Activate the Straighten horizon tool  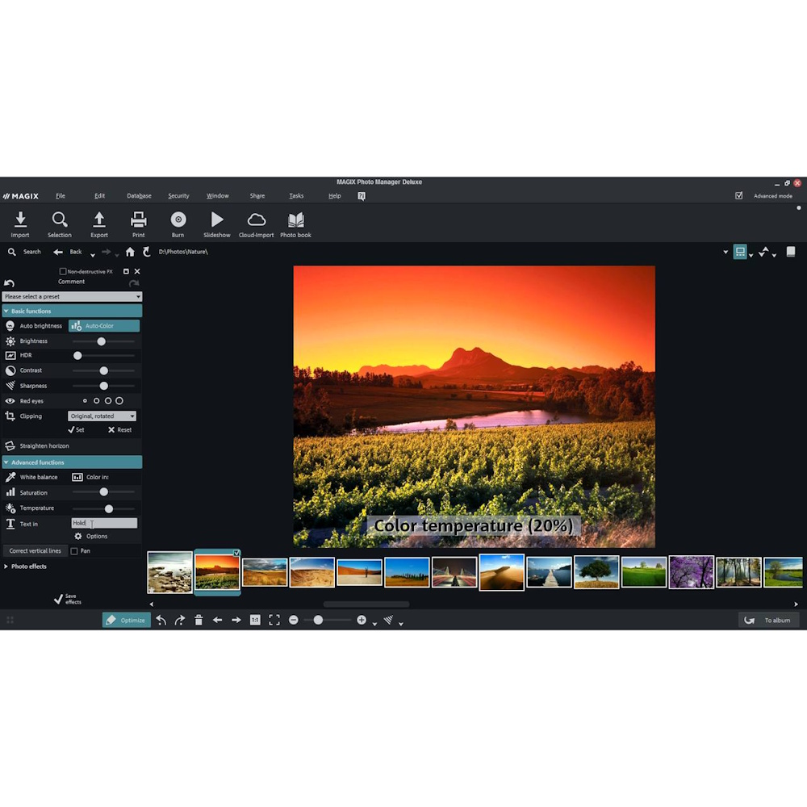point(44,445)
